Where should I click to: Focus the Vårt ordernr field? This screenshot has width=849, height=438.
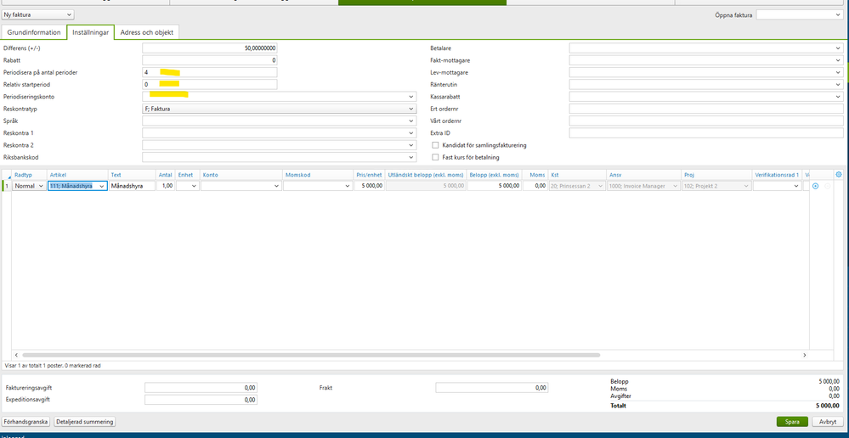tap(706, 121)
